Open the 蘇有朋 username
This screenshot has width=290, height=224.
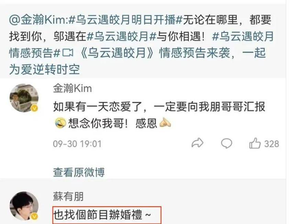click(x=68, y=196)
